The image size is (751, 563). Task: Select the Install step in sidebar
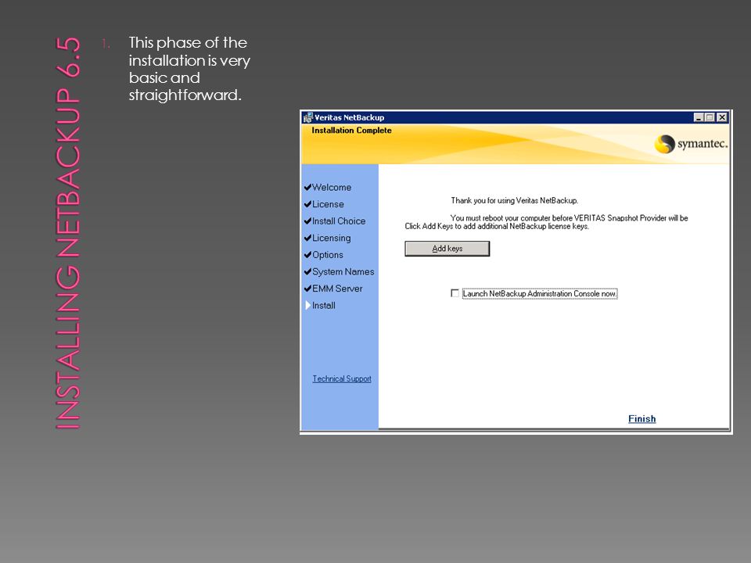(x=324, y=306)
